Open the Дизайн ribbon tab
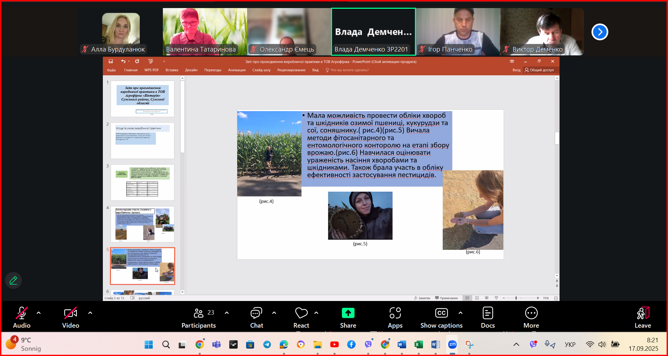The width and height of the screenshot is (668, 356). [191, 70]
